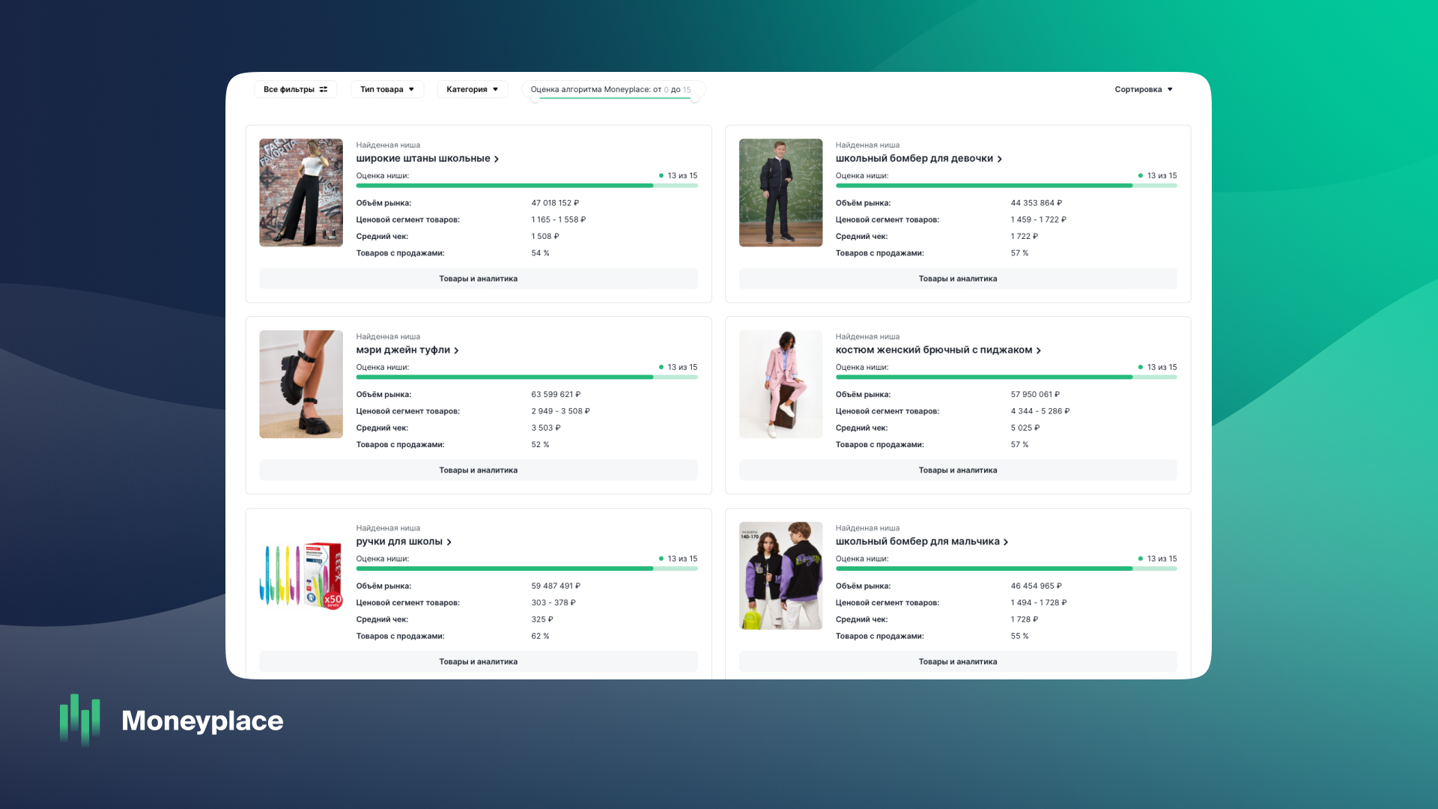The image size is (1438, 809).
Task: Grab the right handle of Moneyplace score slider
Action: [695, 99]
